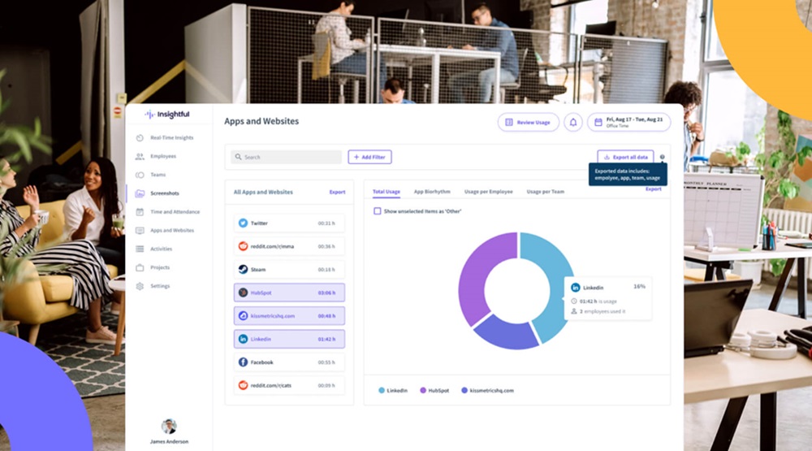Open Employees menu item

pyautogui.click(x=163, y=156)
